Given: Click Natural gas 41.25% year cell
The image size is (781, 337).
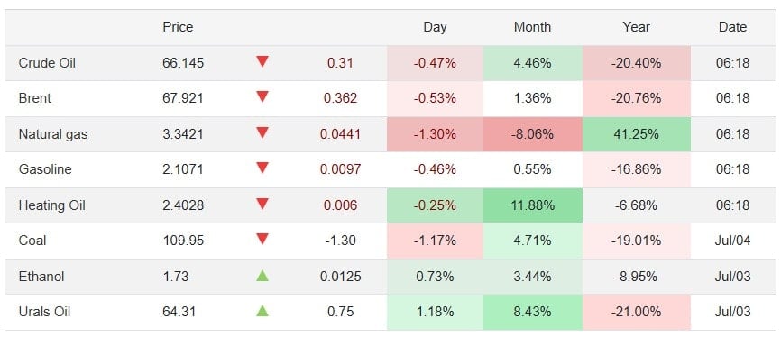Looking at the screenshot, I should tap(636, 134).
